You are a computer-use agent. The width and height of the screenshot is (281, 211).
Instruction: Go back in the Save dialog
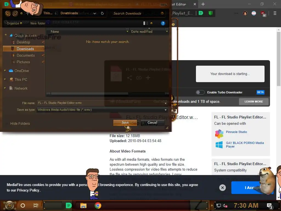[x=8, y=13]
